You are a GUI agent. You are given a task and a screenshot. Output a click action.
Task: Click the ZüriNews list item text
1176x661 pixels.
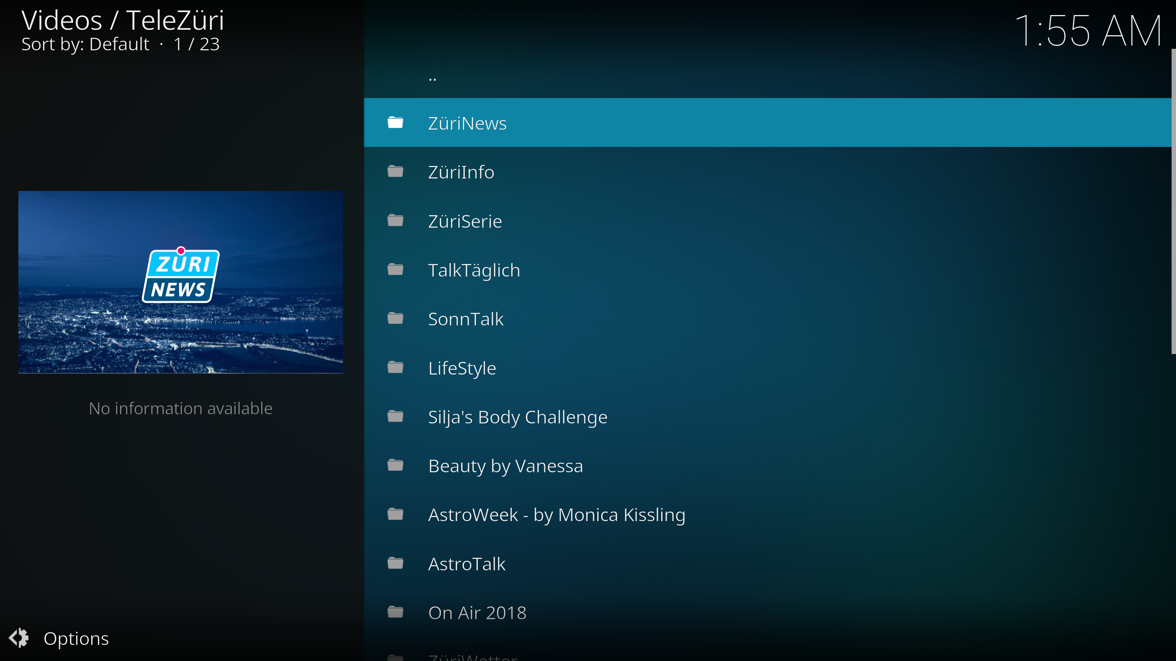click(x=467, y=123)
